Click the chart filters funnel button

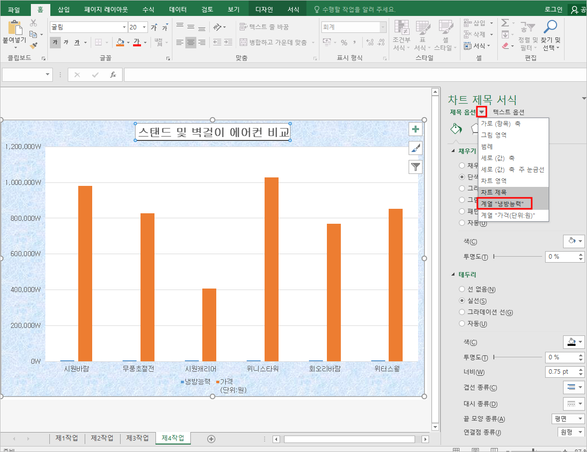point(416,167)
